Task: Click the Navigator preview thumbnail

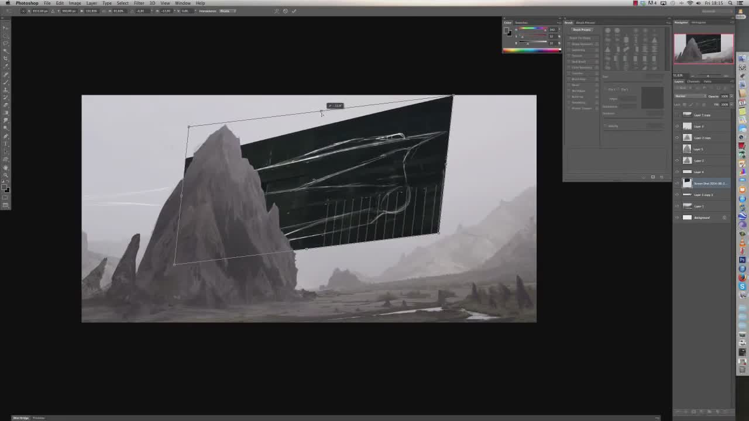Action: coord(703,48)
